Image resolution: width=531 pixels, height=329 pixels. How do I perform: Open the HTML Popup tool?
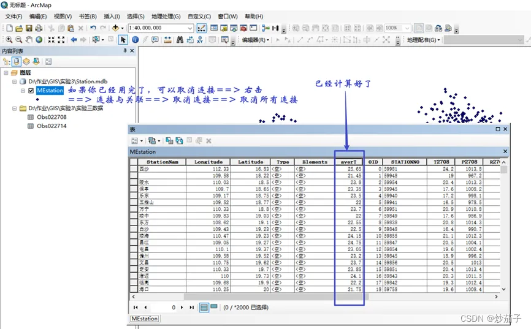click(155, 40)
